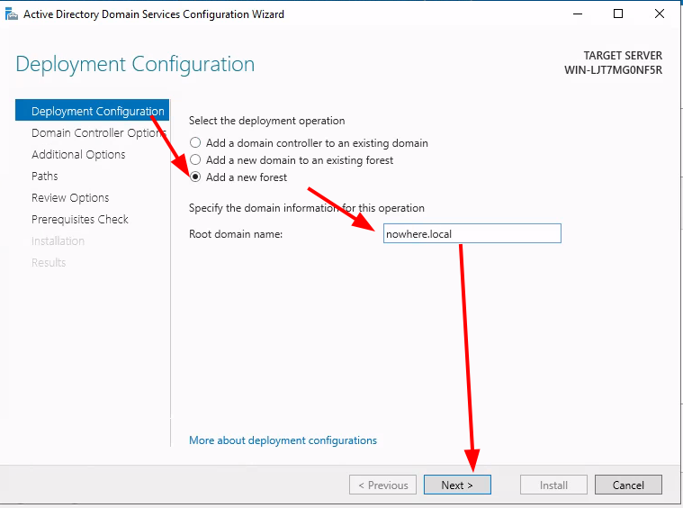Image resolution: width=683 pixels, height=508 pixels.
Task: Open the Prerequisites Check step
Action: point(80,219)
